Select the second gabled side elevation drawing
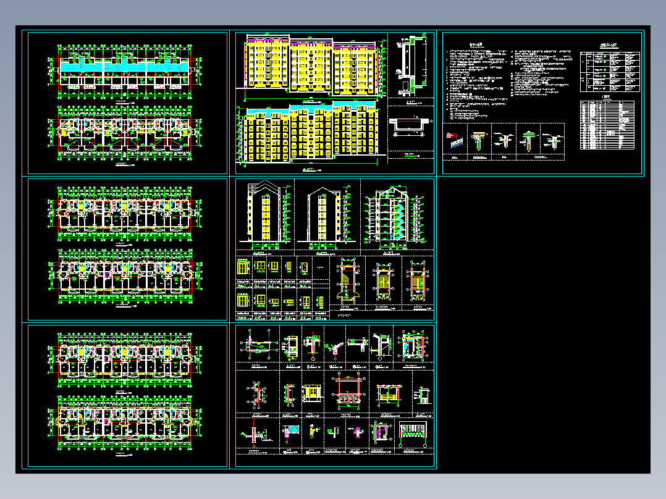Image resolution: width=666 pixels, height=499 pixels. [324, 217]
